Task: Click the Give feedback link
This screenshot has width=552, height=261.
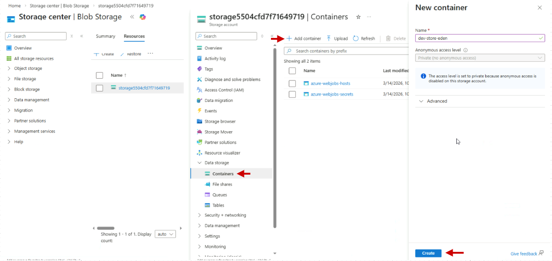Action: [x=524, y=254]
